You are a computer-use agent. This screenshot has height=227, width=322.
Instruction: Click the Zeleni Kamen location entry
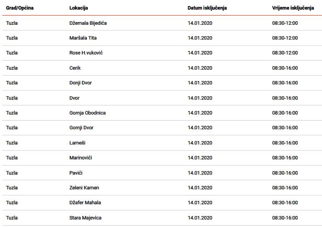pyautogui.click(x=84, y=188)
